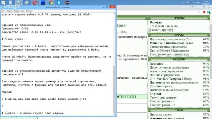Open the Notepad taskbar icon

pos(19,2)
